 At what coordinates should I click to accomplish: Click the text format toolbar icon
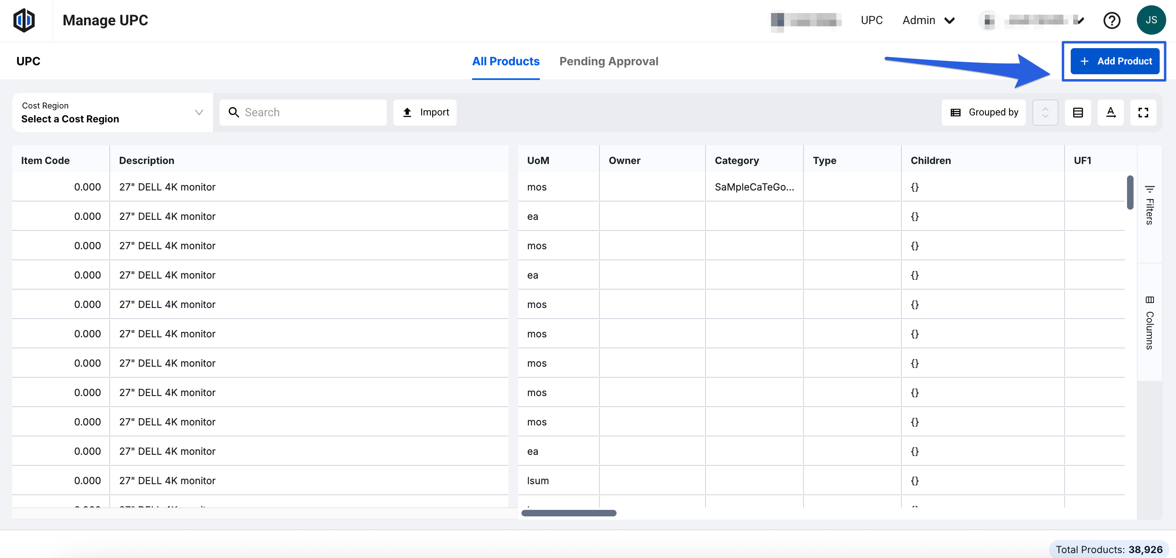tap(1110, 112)
